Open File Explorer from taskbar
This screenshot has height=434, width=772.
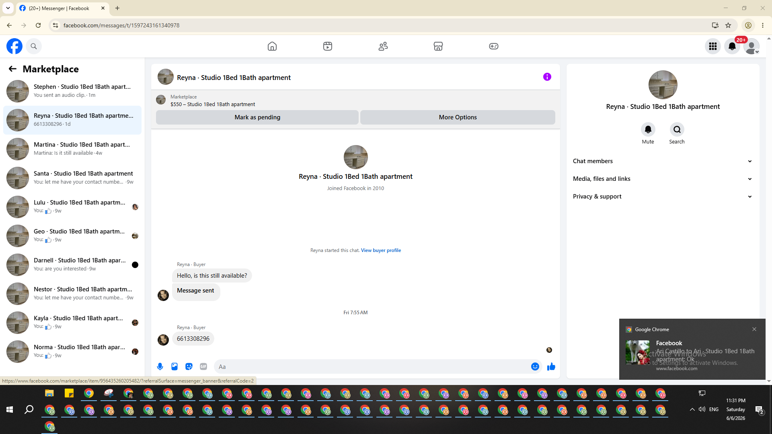click(x=49, y=393)
